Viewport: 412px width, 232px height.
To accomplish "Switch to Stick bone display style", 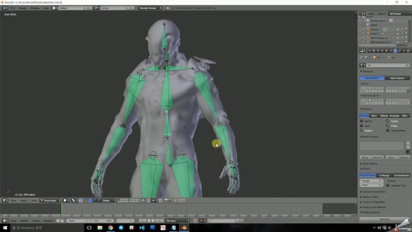I will [x=374, y=116].
